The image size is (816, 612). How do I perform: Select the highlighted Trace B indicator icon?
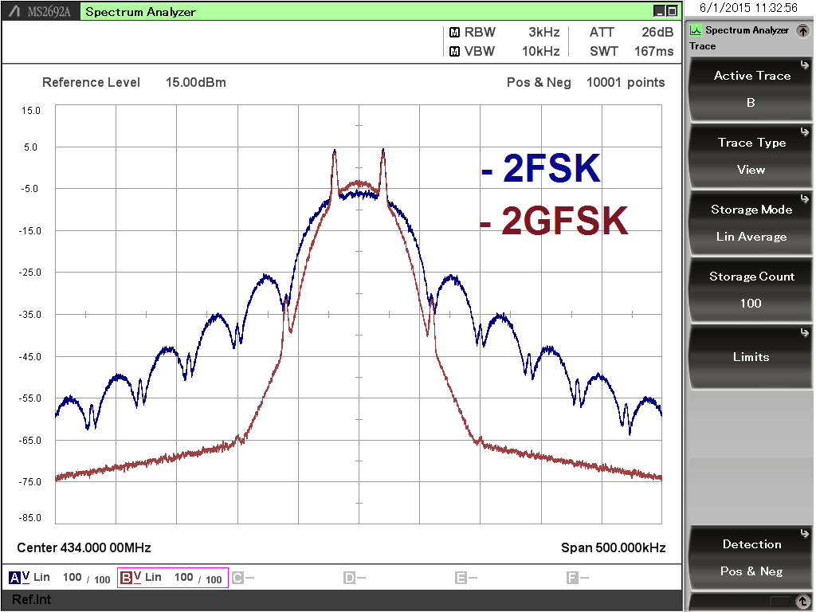(x=125, y=577)
